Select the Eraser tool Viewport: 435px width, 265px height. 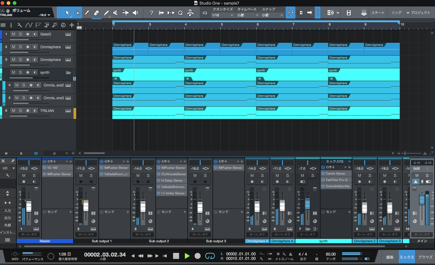tap(97, 13)
